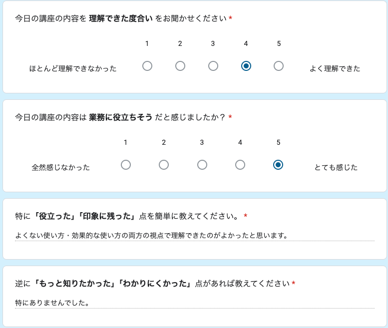Viewport: 388px width, 328px height.
Task: Select rating 5 for 理解できた度合い
Action: coord(279,66)
